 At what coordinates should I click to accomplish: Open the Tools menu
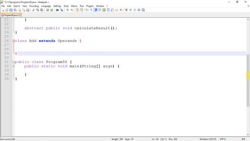pos(66,6)
